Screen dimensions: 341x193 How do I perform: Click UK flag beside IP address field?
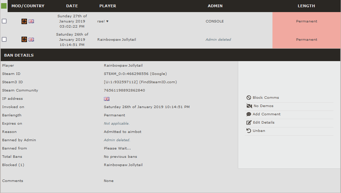[x=107, y=99]
